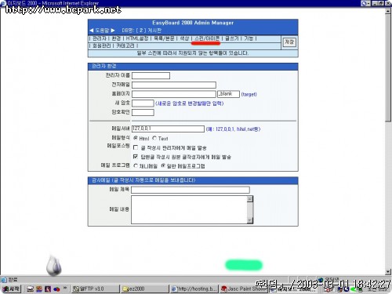Select the 채니메일 mail program radio
Image resolution: width=392 pixels, height=294 pixels.
pos(136,165)
